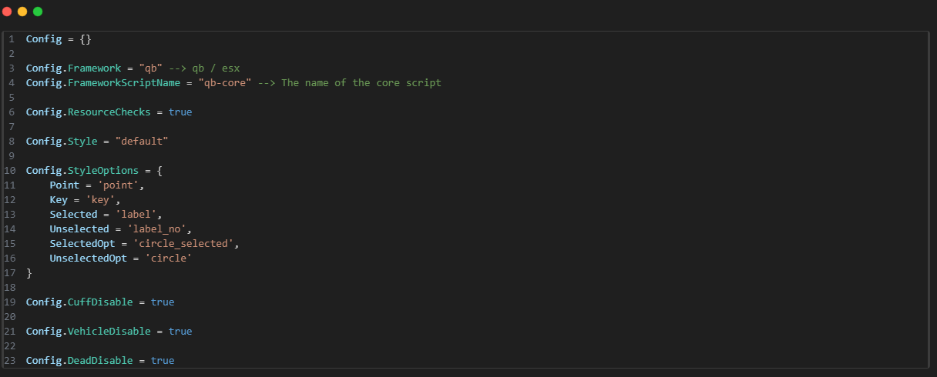
Task: Click the true value of ResourceChecks
Action: pos(180,112)
